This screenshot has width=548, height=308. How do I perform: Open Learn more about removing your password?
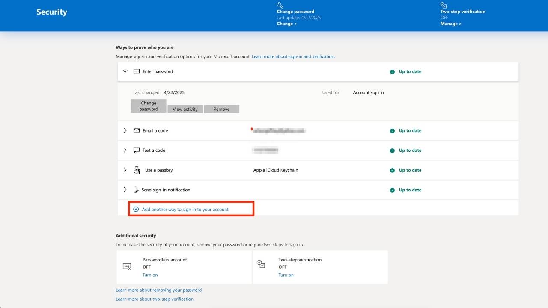(158, 290)
